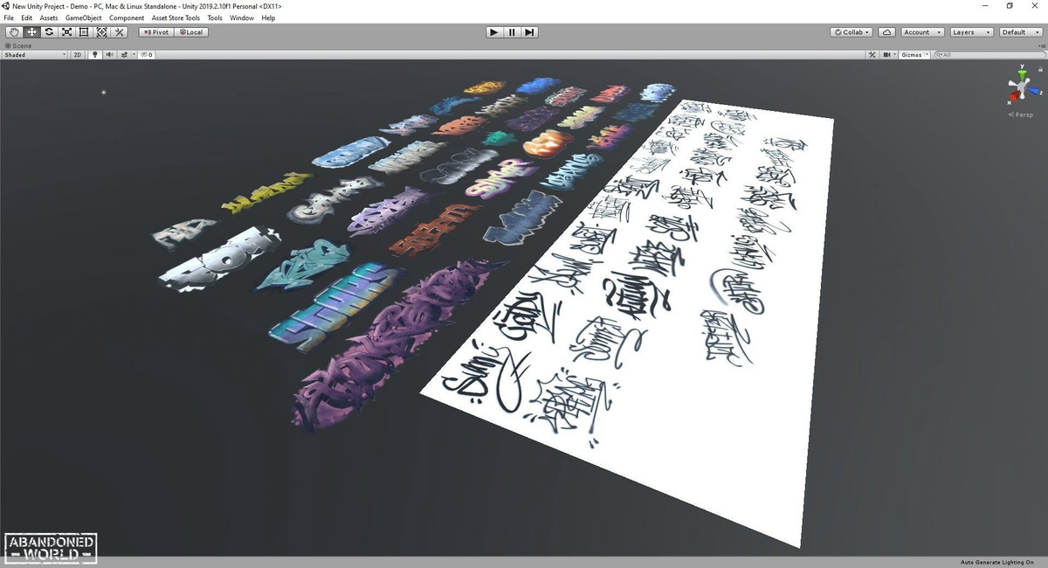Focus the scene search field
1048x568 pixels.
tap(989, 54)
